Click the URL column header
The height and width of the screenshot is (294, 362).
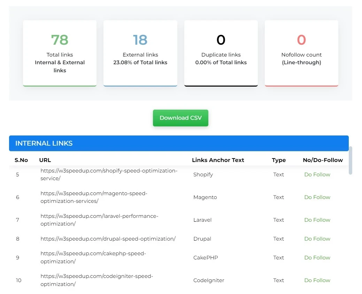point(45,160)
